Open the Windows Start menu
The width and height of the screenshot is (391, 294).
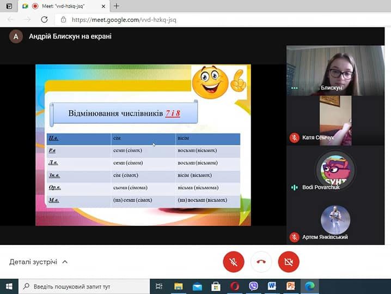pyautogui.click(x=9, y=286)
